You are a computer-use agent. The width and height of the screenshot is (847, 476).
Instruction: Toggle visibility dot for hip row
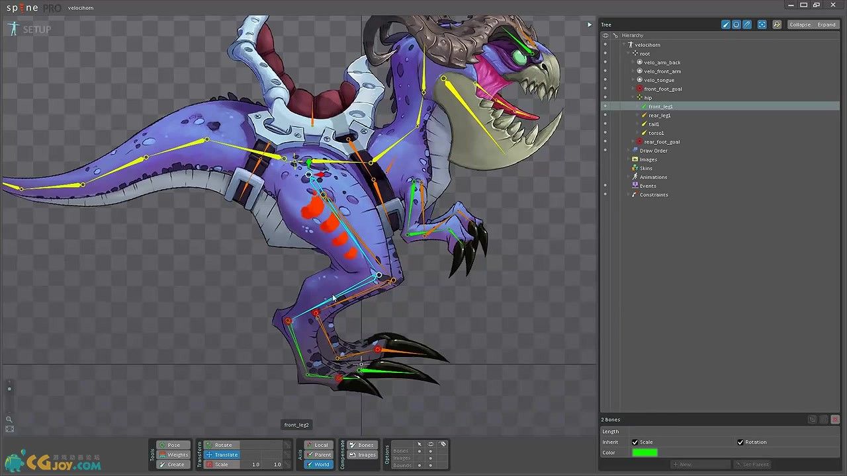point(605,97)
